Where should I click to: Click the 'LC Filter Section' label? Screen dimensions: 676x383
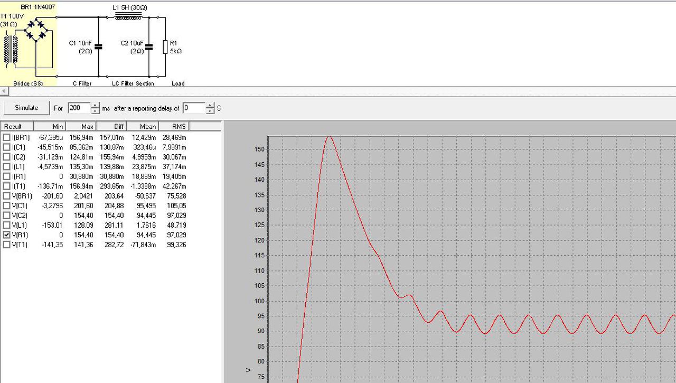133,83
